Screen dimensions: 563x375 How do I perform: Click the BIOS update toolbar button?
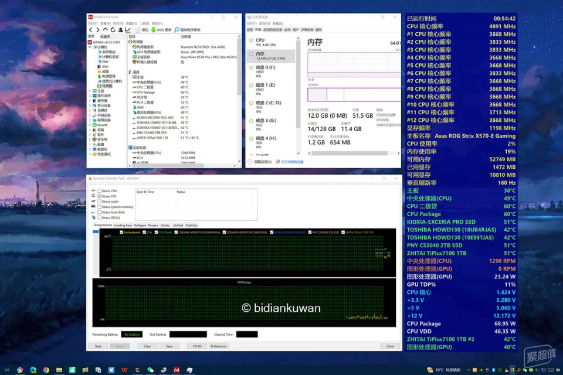(161, 30)
